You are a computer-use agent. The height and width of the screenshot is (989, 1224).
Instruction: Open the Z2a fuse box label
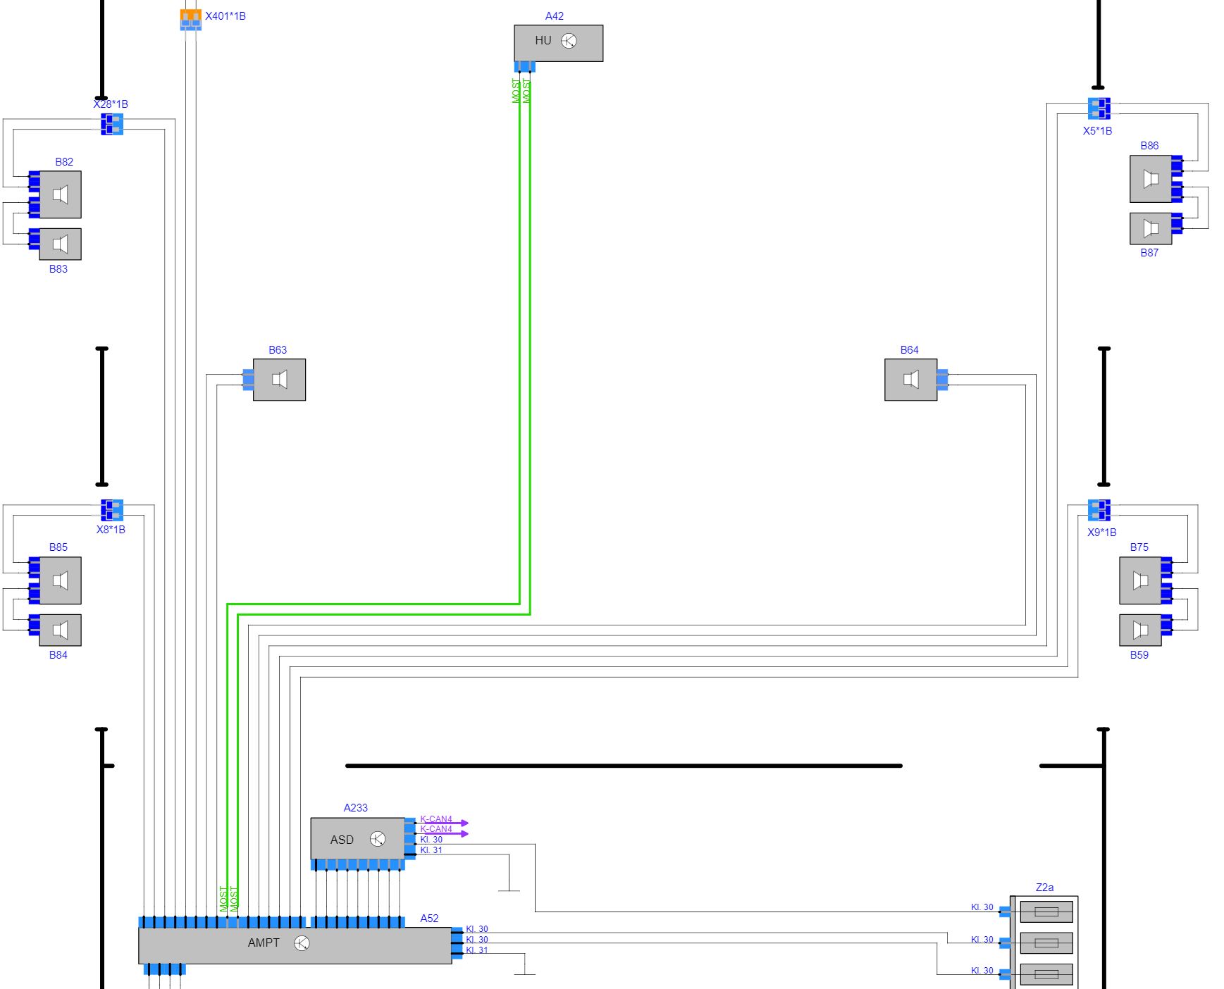1045,888
